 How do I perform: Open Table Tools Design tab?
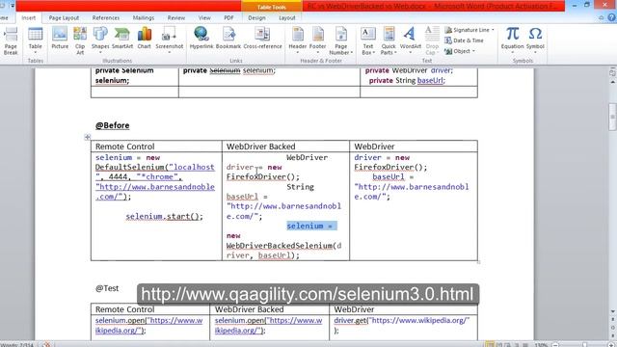click(x=256, y=17)
